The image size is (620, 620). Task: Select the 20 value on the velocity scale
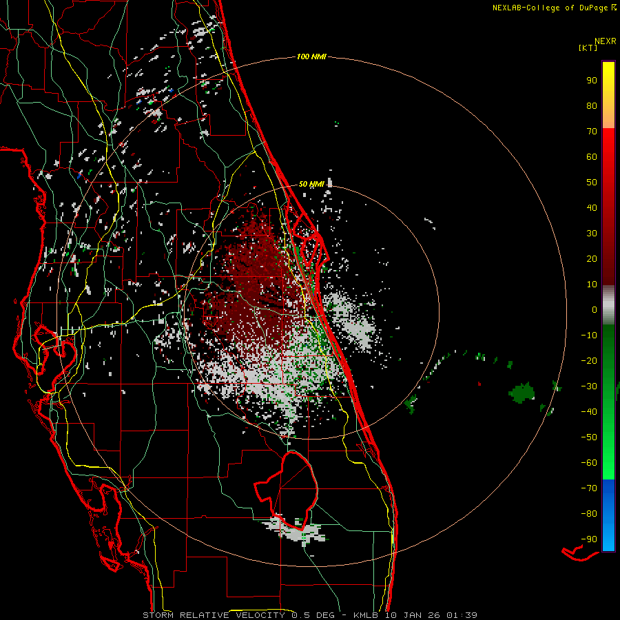click(592, 258)
